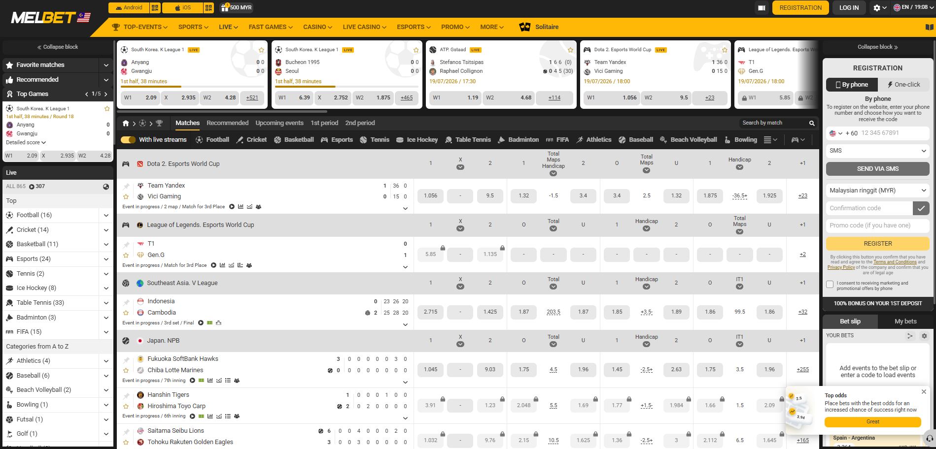The image size is (936, 449).
Task: Bet on W1 odds 1.056 for Team Yandex
Action: (x=430, y=196)
